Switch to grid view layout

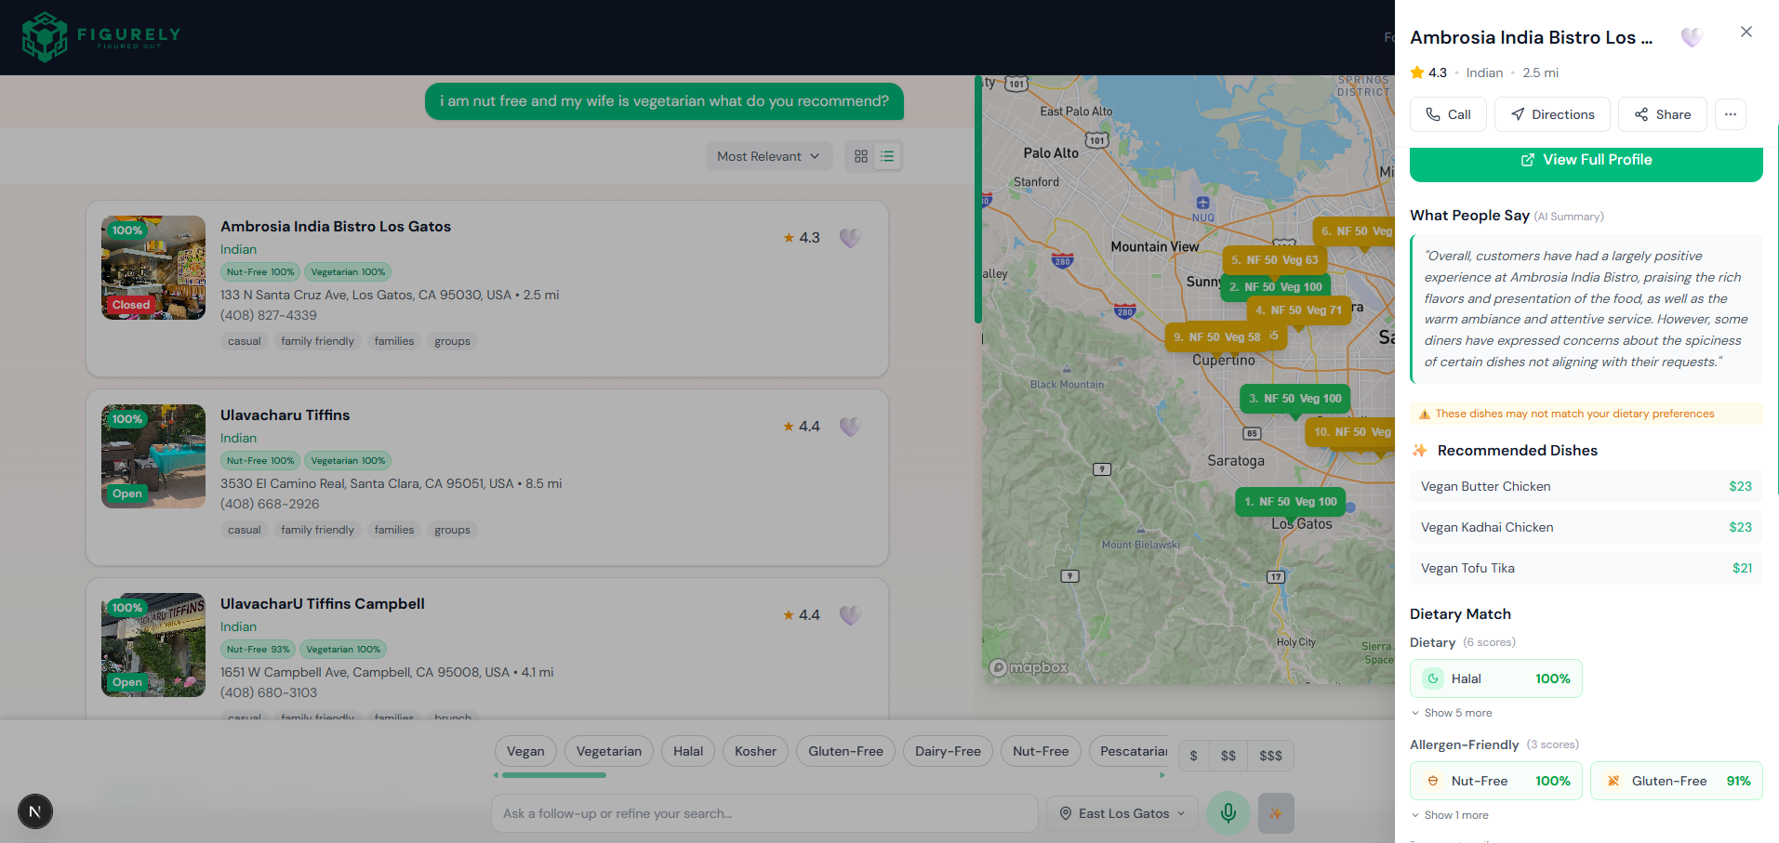tap(861, 156)
